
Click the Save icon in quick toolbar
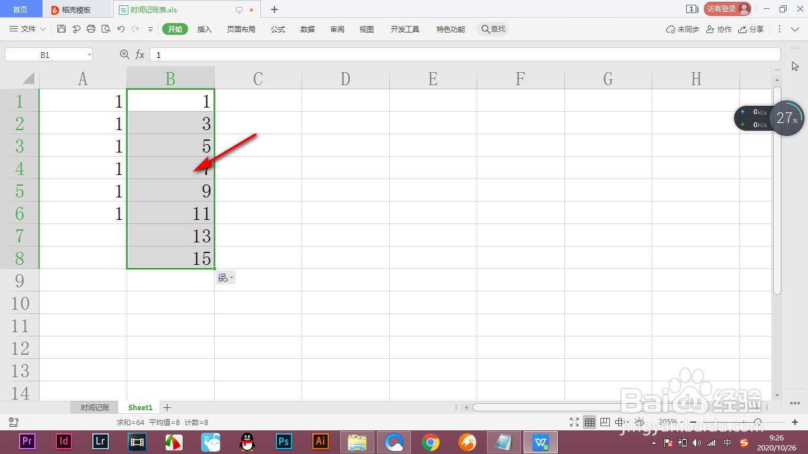pos(62,29)
